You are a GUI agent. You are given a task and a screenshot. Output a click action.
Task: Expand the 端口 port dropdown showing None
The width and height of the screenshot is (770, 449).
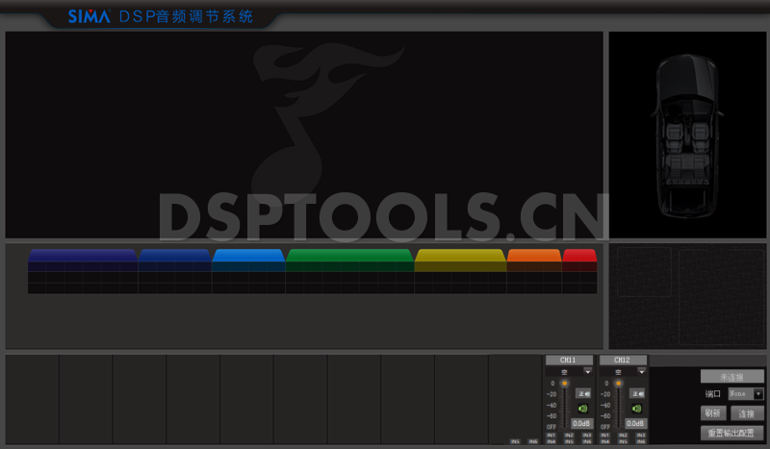(x=746, y=393)
